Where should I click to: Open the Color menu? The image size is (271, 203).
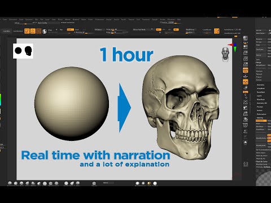coord(5,20)
